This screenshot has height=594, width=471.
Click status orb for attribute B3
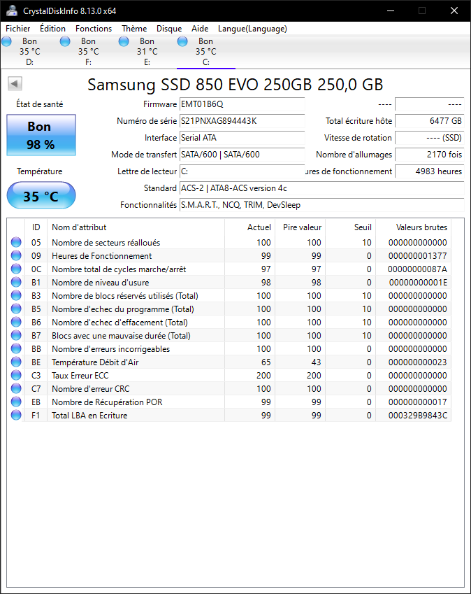coord(16,295)
